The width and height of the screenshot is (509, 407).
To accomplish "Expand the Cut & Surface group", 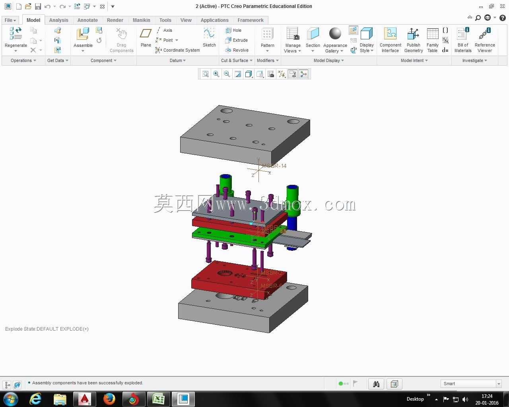I will [x=237, y=60].
